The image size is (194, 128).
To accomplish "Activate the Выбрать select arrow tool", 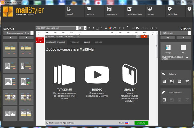I will (x=163, y=74).
